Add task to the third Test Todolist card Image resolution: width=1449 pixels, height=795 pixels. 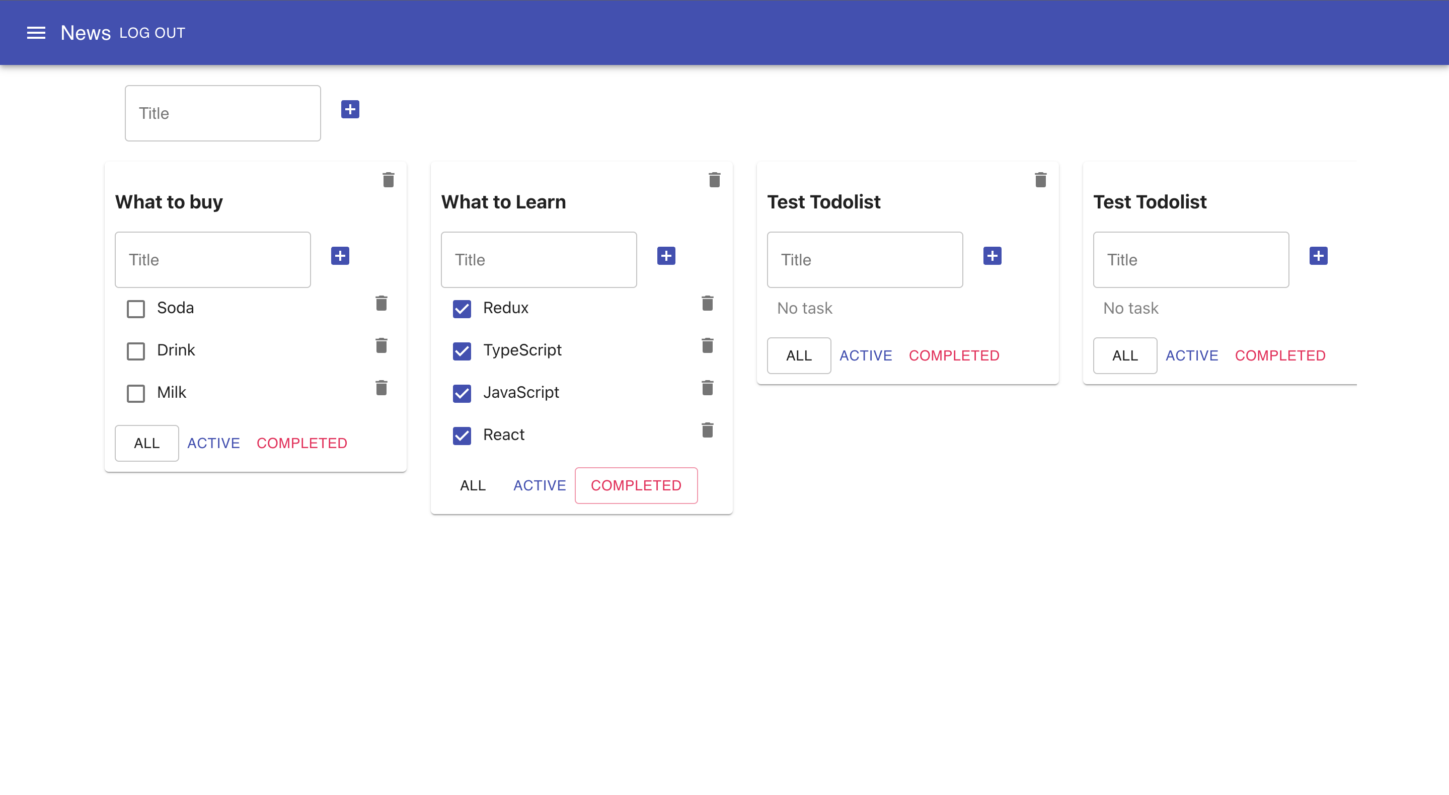point(992,256)
